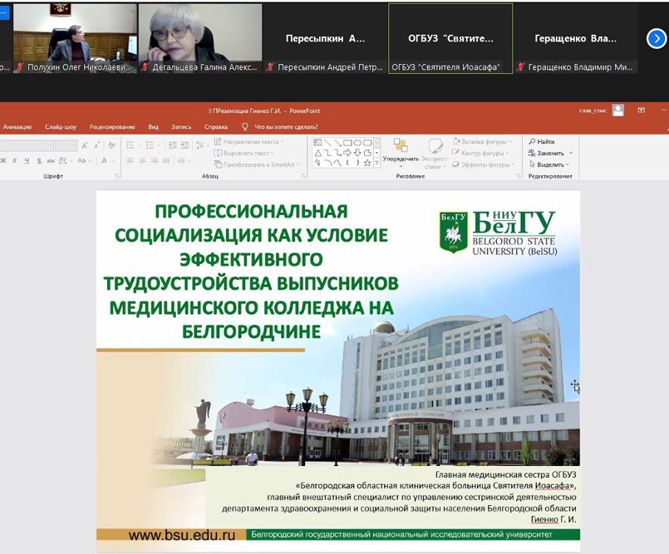669x554 pixels.
Task: Show next participants with blue arrow
Action: point(656,38)
